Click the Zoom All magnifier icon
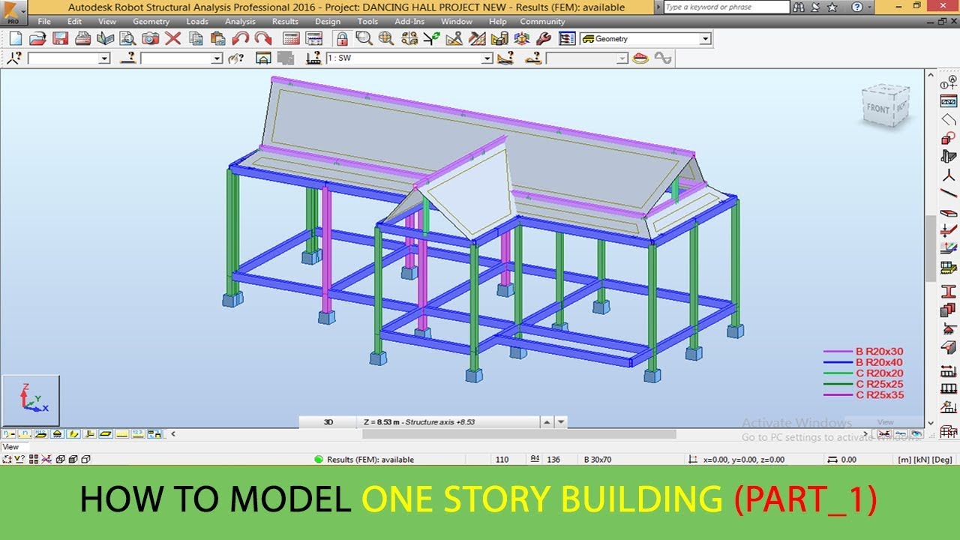Image resolution: width=960 pixels, height=540 pixels. (x=387, y=38)
